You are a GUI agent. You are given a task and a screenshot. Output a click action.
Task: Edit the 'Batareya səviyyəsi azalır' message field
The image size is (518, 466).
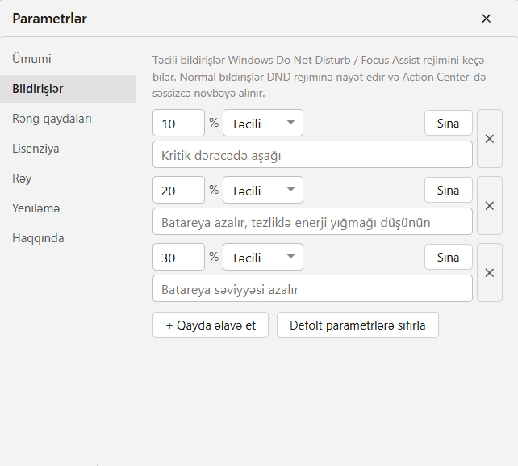312,288
